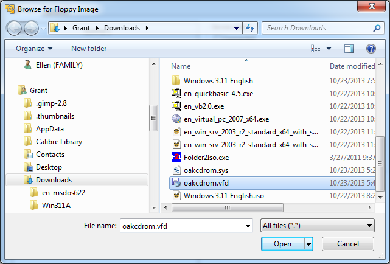Screen dimensions: 390x264
Task: Click the Open button
Action: click(x=282, y=244)
